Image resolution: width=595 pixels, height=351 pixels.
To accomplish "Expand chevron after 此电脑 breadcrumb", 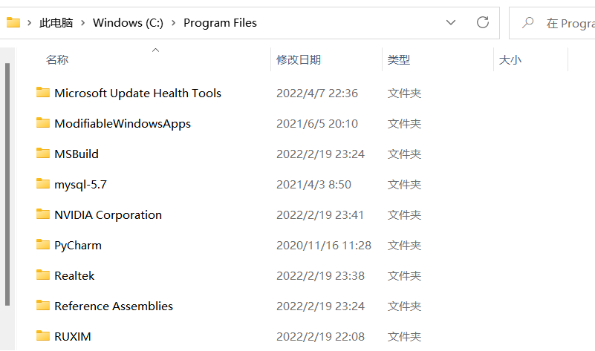I will point(82,23).
